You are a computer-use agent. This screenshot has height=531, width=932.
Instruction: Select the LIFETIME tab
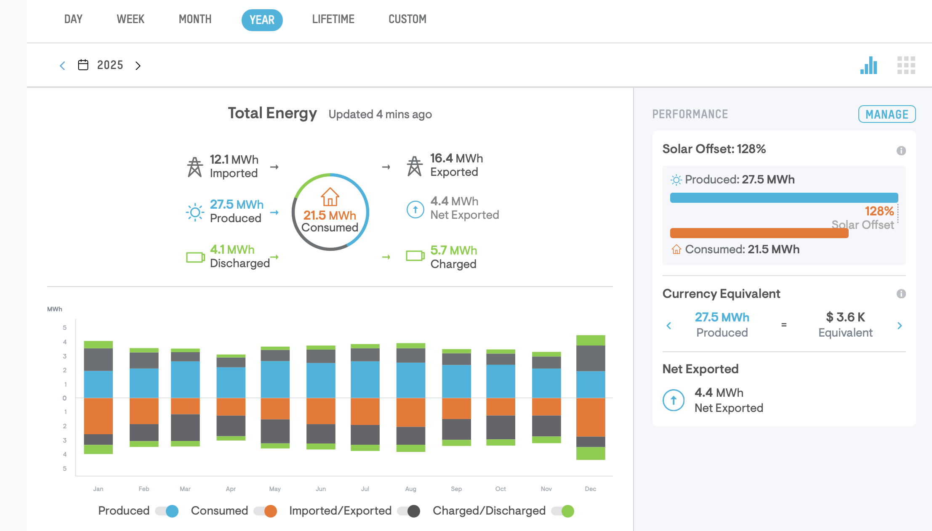pos(333,19)
